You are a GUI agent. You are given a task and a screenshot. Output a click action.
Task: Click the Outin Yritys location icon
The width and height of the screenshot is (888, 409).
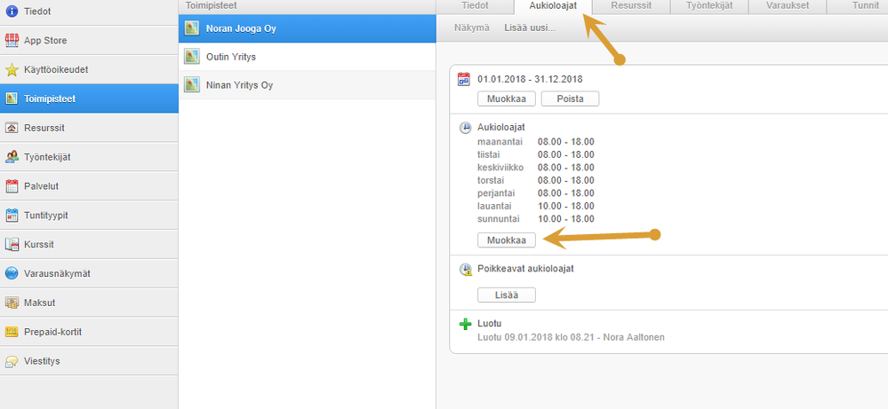tap(192, 57)
